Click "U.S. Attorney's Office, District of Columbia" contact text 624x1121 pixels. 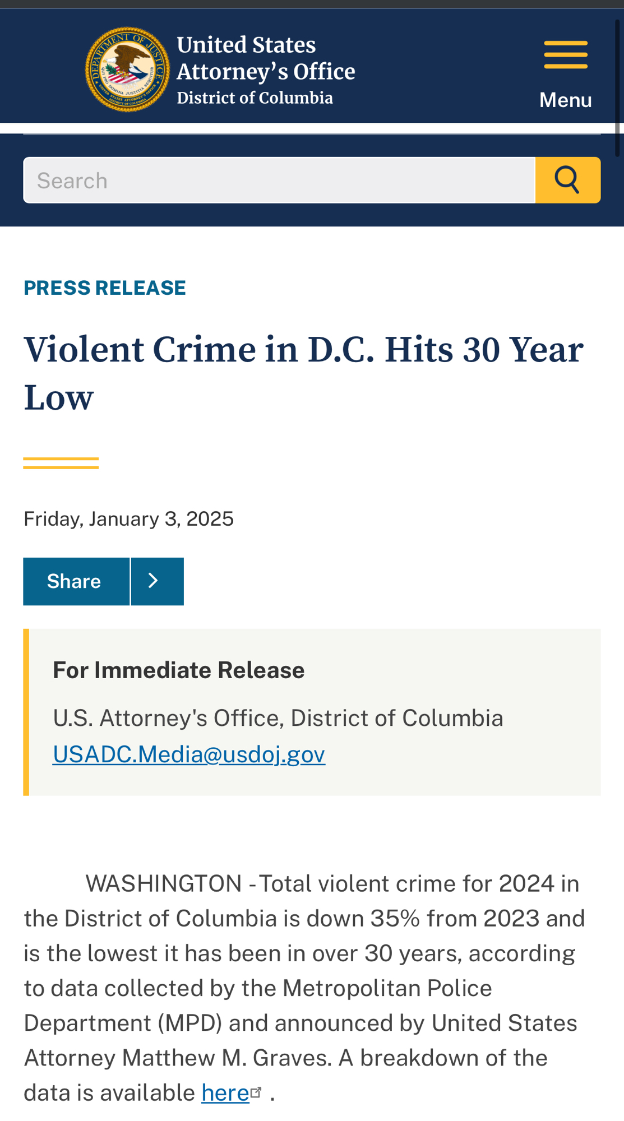[278, 718]
